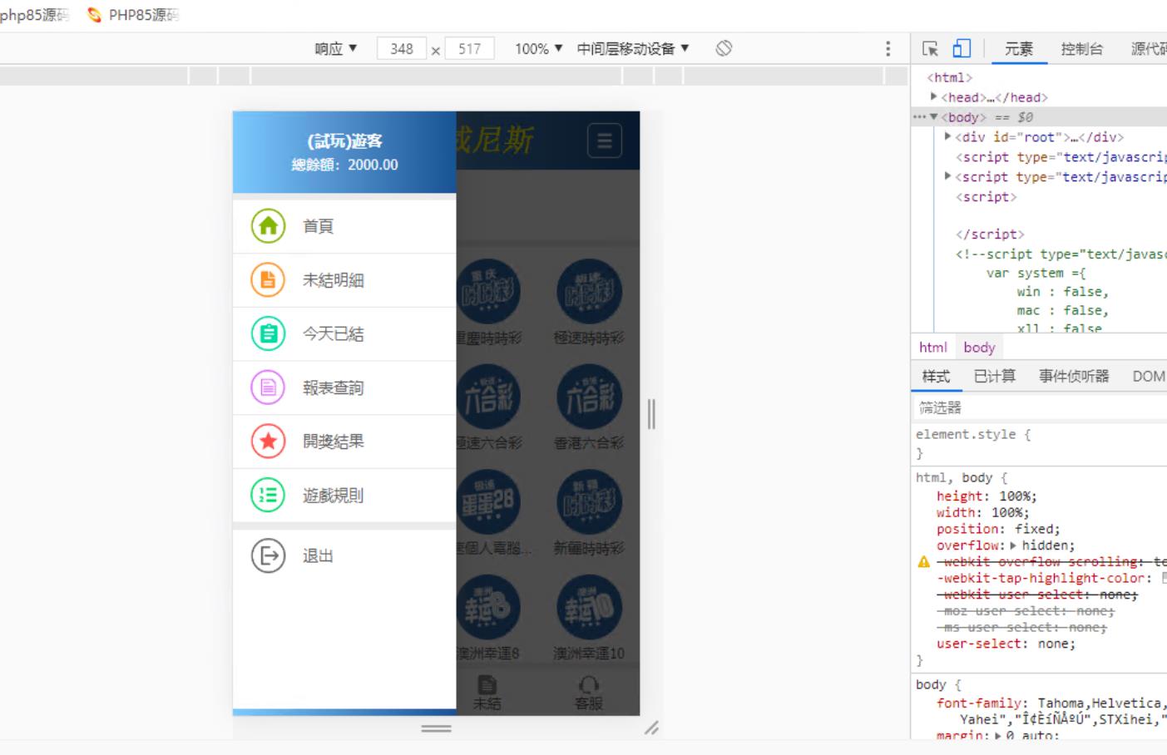Click the body breadcrumb in DevTools

coord(979,348)
